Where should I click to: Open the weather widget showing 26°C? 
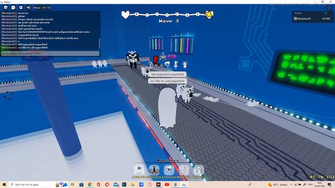tap(277, 184)
